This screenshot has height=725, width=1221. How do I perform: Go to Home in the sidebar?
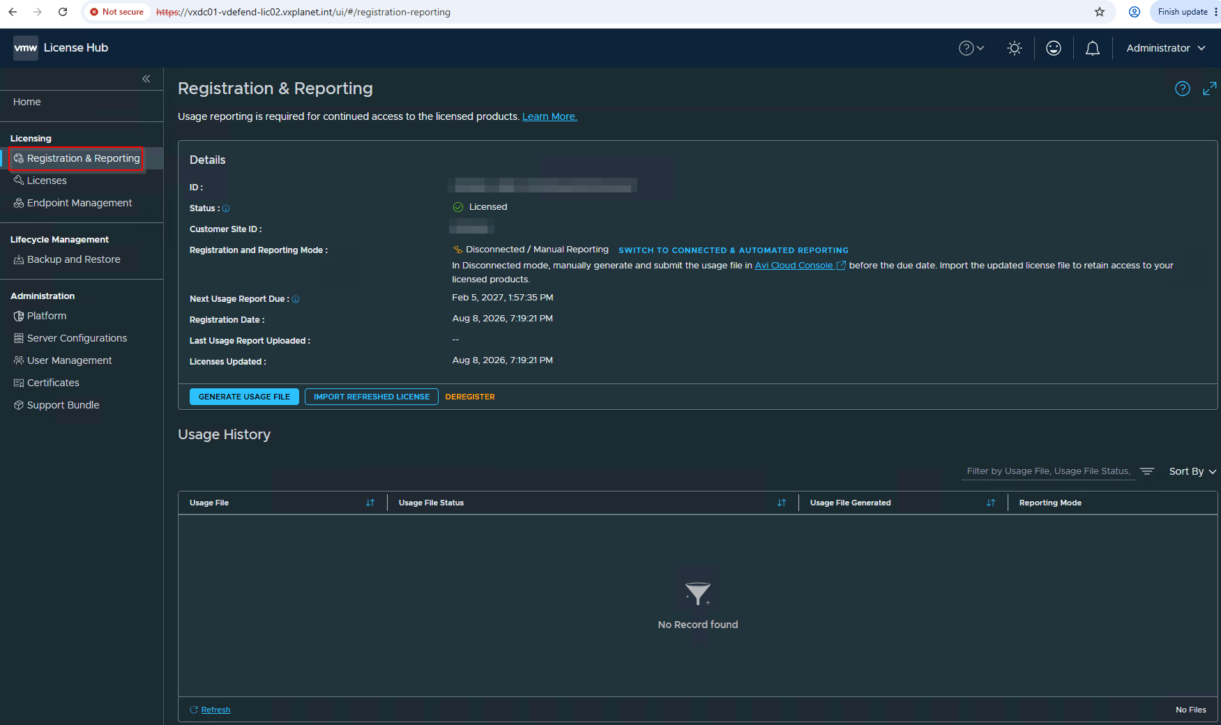pos(27,102)
